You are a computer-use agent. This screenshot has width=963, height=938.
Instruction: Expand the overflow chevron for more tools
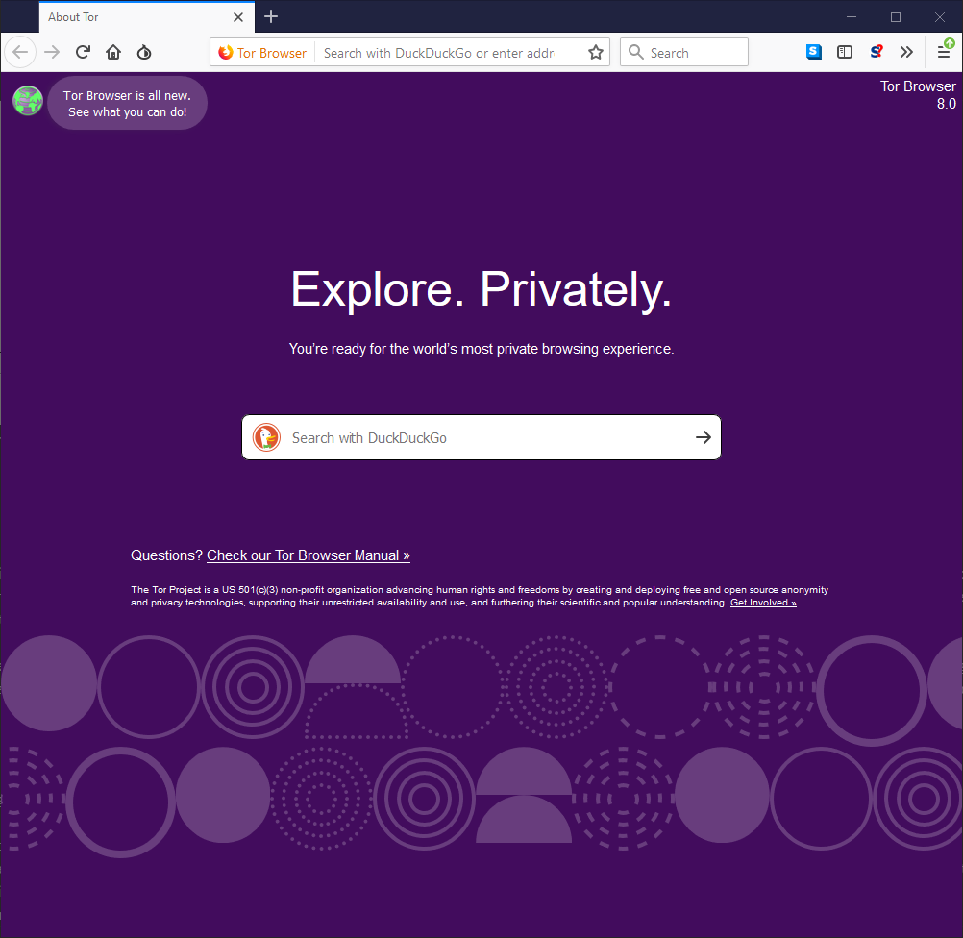click(906, 52)
